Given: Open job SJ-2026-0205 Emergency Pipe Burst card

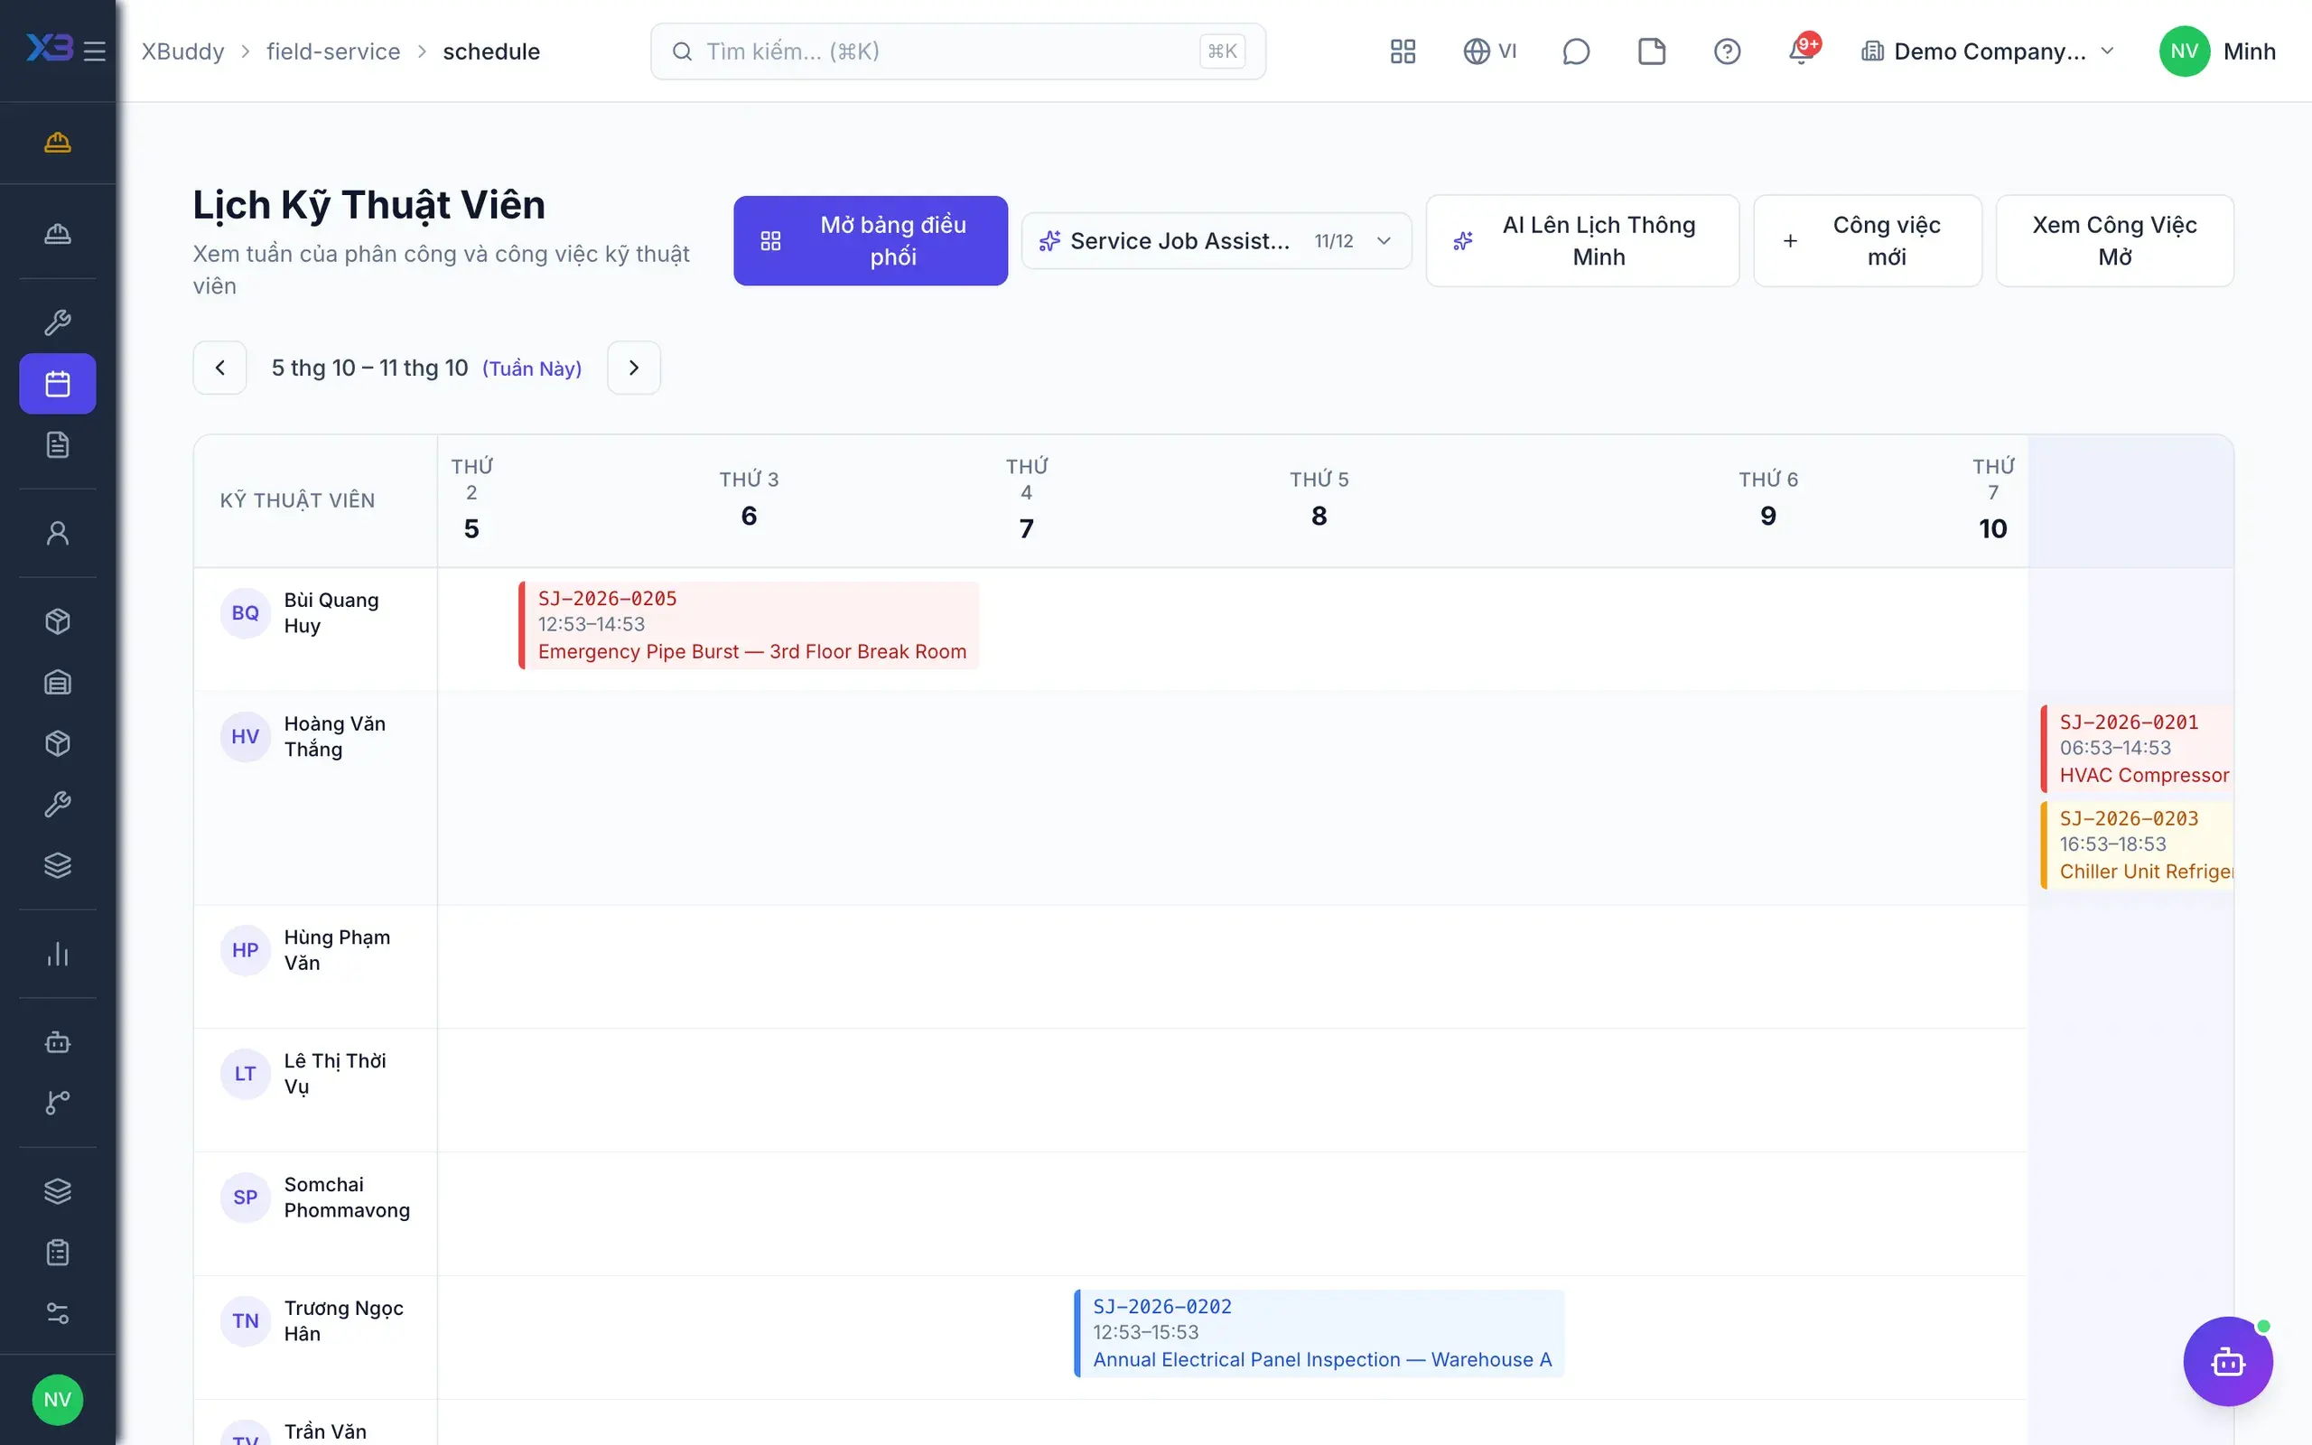Looking at the screenshot, I should point(749,625).
